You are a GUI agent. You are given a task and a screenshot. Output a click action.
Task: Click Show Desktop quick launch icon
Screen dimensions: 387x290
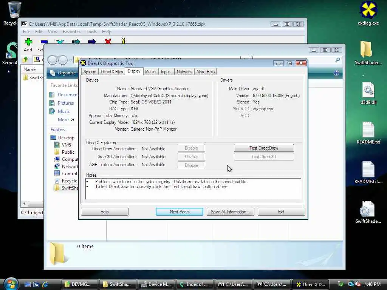27,284
